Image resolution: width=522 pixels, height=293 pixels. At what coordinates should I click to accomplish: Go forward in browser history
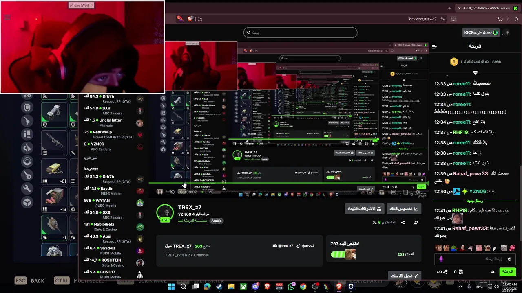coord(516,19)
